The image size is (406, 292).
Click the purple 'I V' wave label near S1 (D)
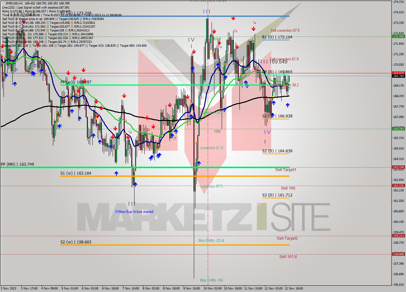click(268, 132)
